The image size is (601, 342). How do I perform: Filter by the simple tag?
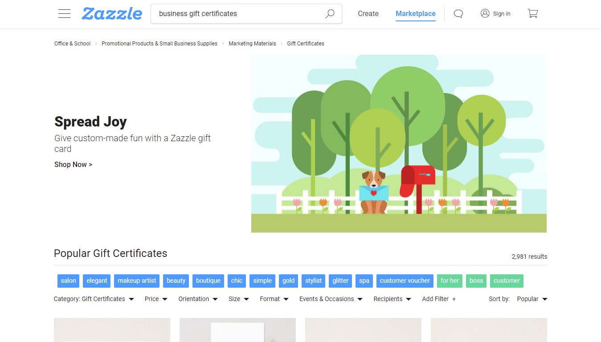click(x=262, y=281)
